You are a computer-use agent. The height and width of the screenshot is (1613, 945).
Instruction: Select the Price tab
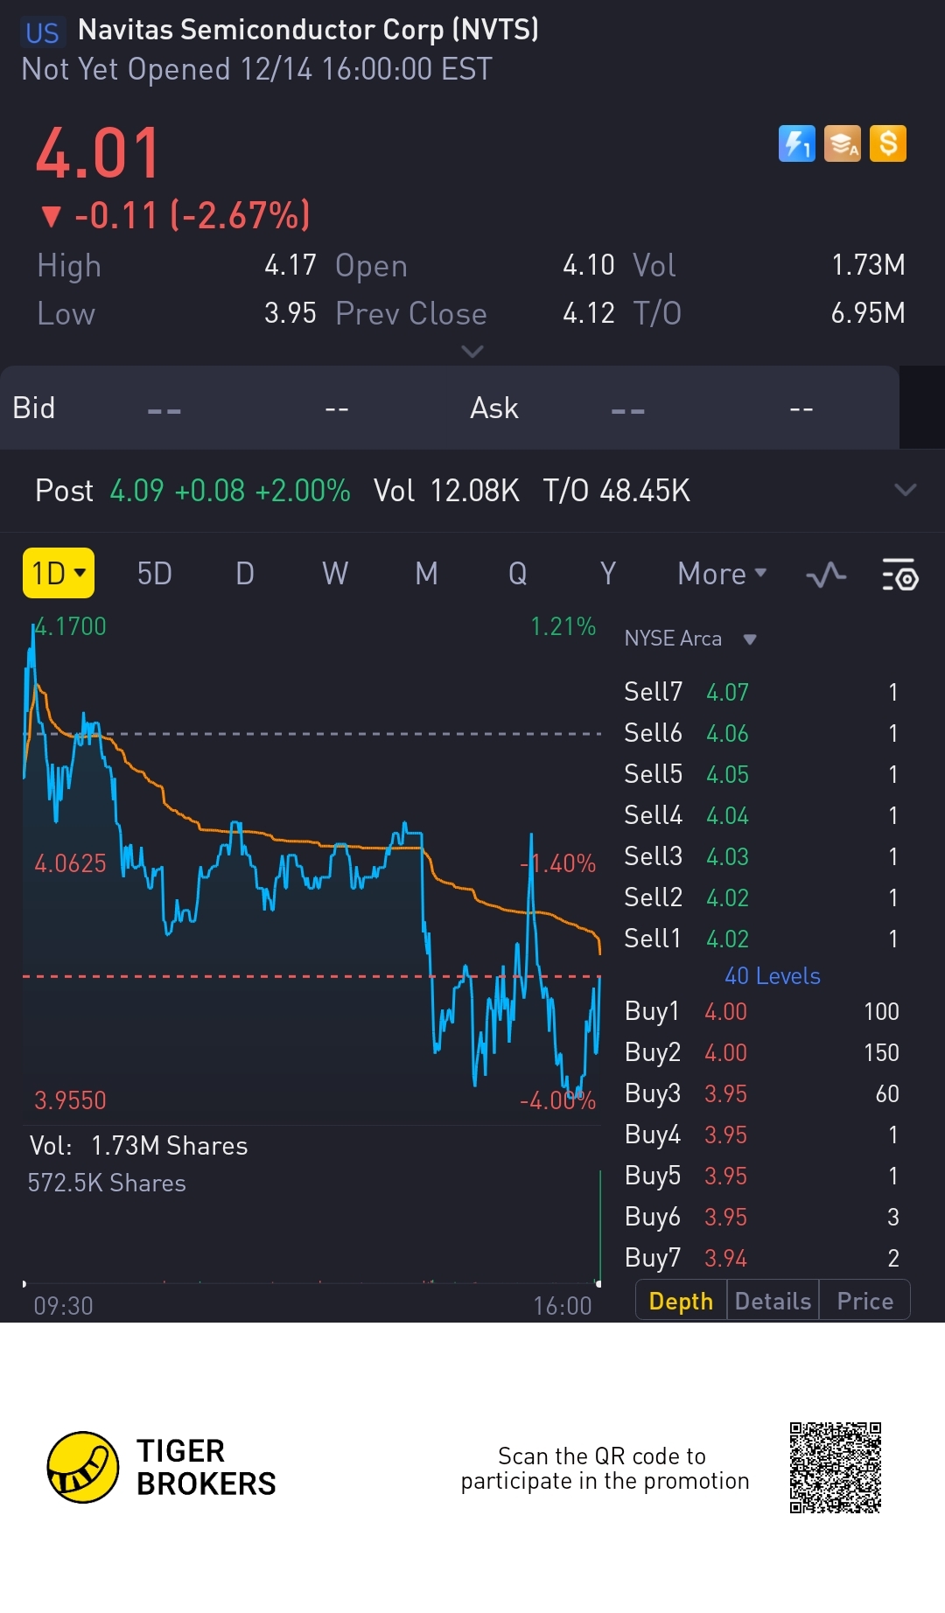click(x=864, y=1301)
